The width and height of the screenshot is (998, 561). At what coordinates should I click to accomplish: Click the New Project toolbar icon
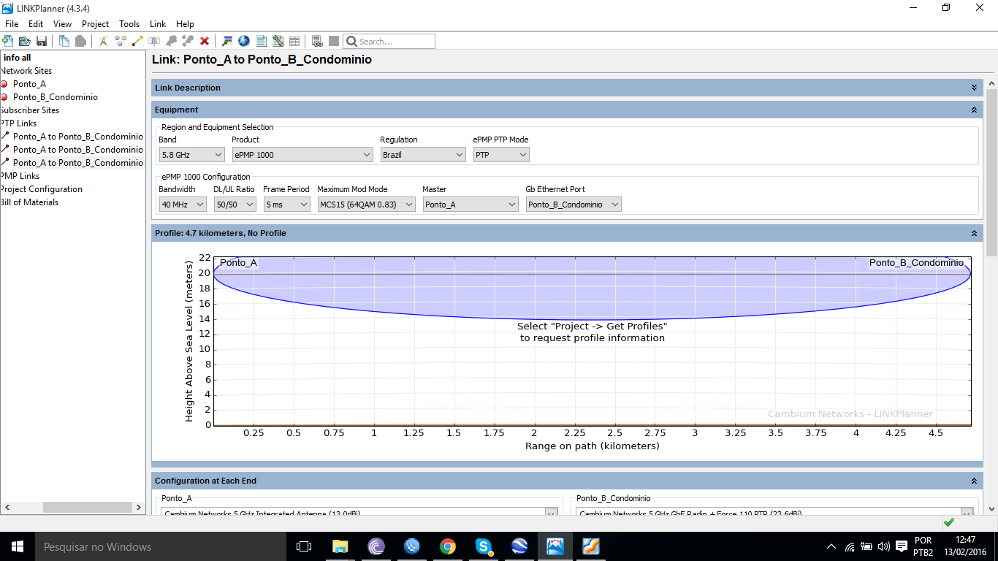pyautogui.click(x=8, y=42)
